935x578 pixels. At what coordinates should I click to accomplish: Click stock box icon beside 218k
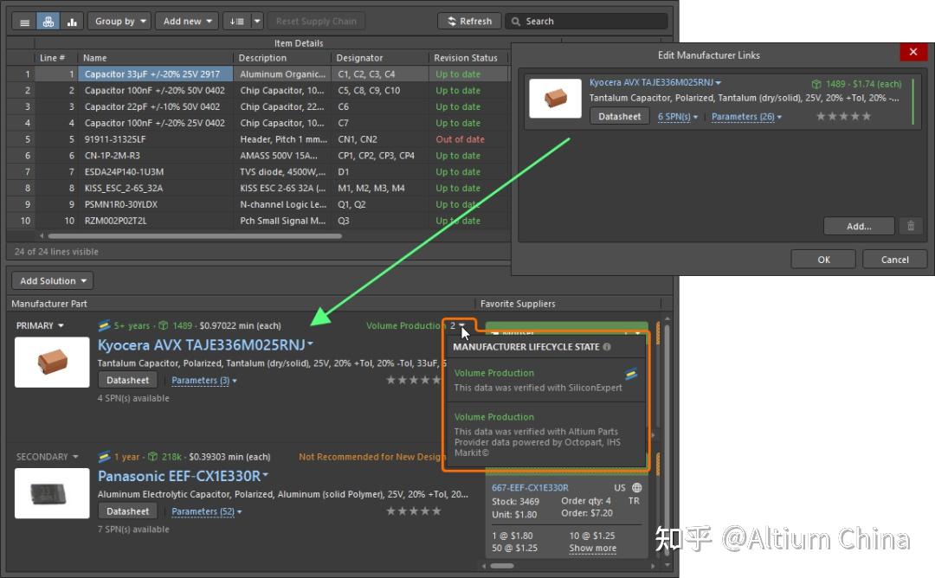click(x=152, y=457)
